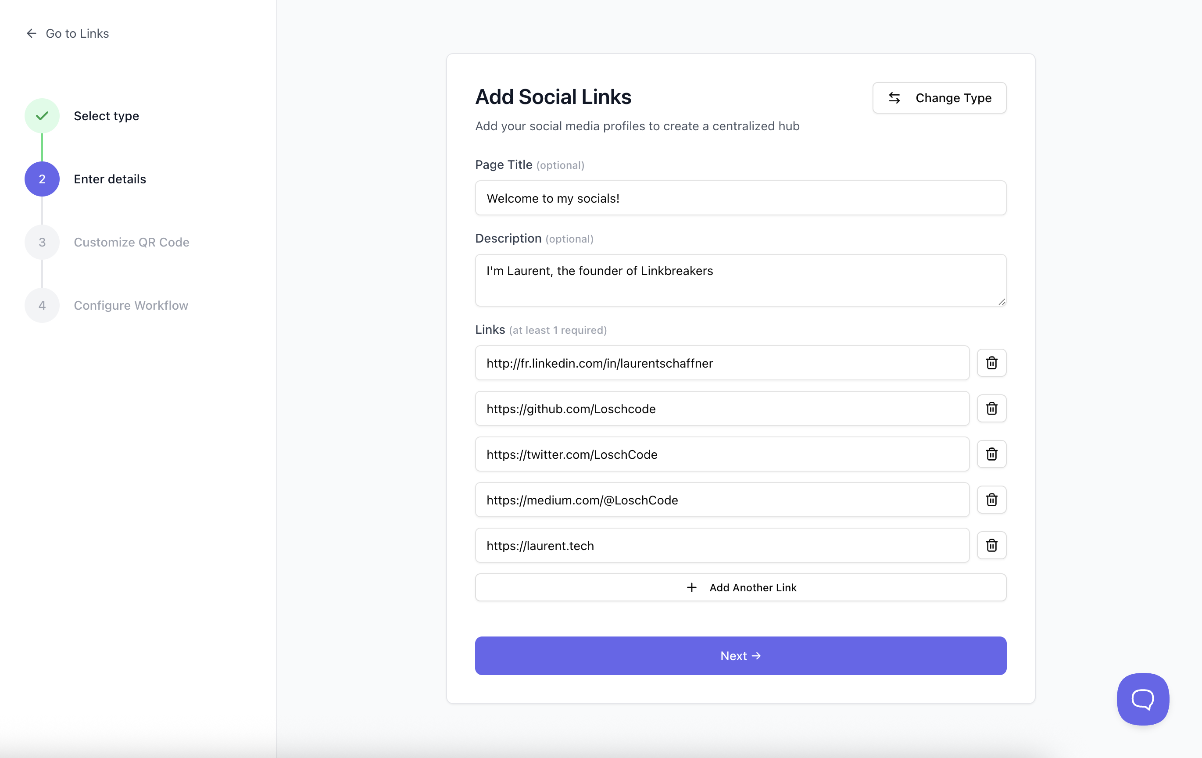This screenshot has height=758, width=1202.
Task: Click the back arrow next to Go to Links
Action: (31, 33)
